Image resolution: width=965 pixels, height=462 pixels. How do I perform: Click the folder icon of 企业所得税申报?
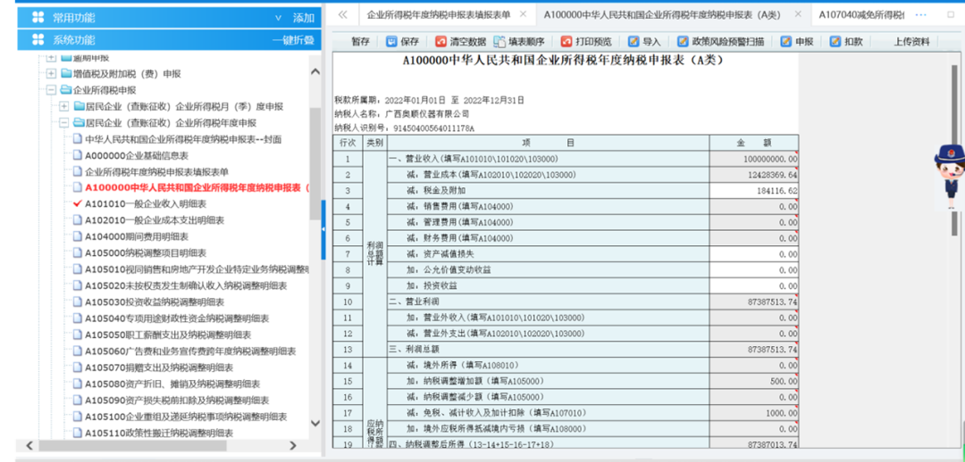66,90
